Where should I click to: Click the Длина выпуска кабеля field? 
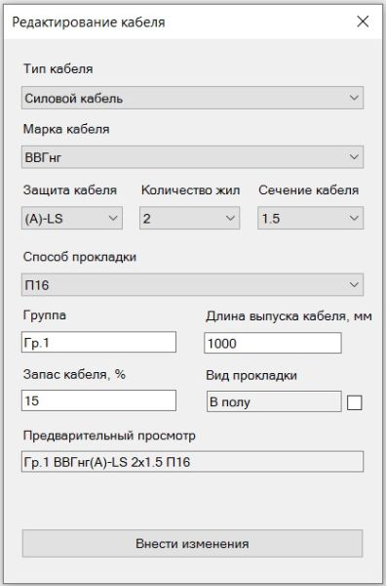(x=273, y=343)
